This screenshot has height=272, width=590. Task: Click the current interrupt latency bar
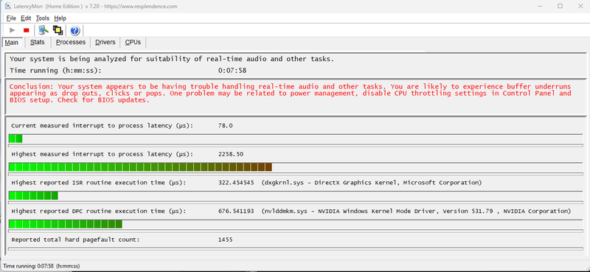tap(296, 139)
